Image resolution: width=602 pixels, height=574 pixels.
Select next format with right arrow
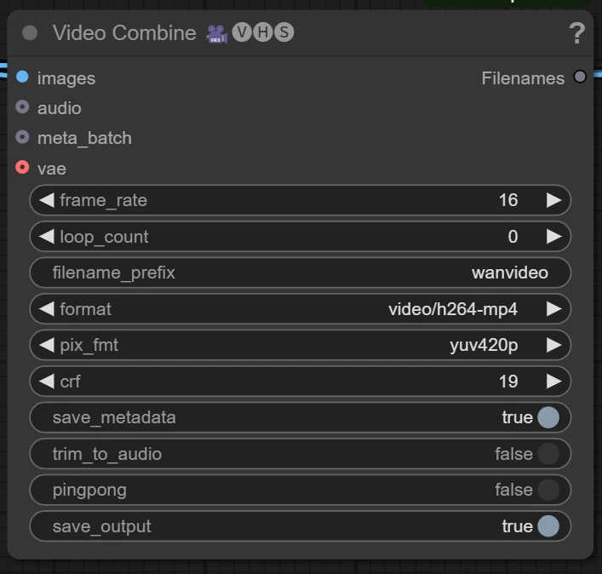pyautogui.click(x=554, y=309)
